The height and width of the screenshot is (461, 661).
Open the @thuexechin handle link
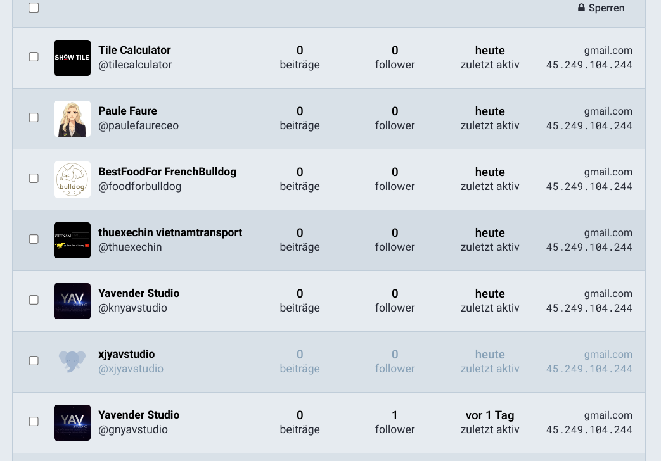pyautogui.click(x=130, y=247)
